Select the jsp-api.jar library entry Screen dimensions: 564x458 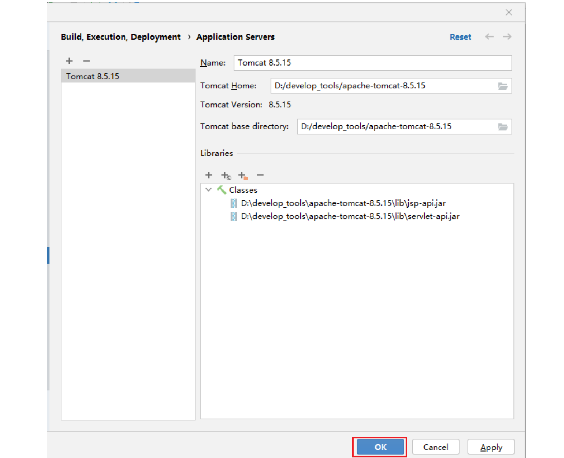tap(343, 203)
